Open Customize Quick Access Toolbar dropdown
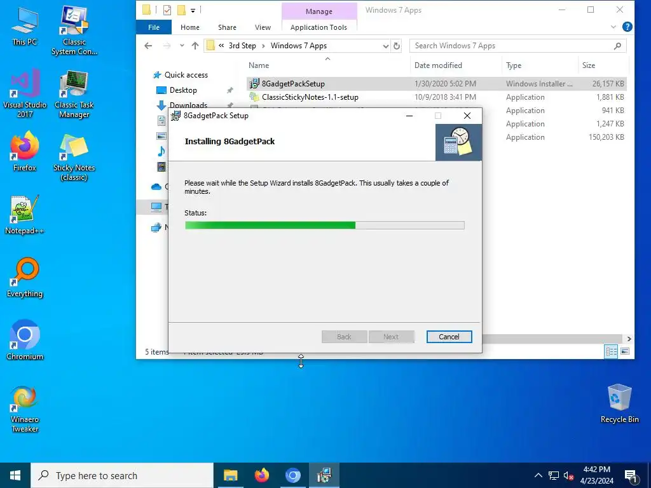651x488 pixels. point(193,10)
